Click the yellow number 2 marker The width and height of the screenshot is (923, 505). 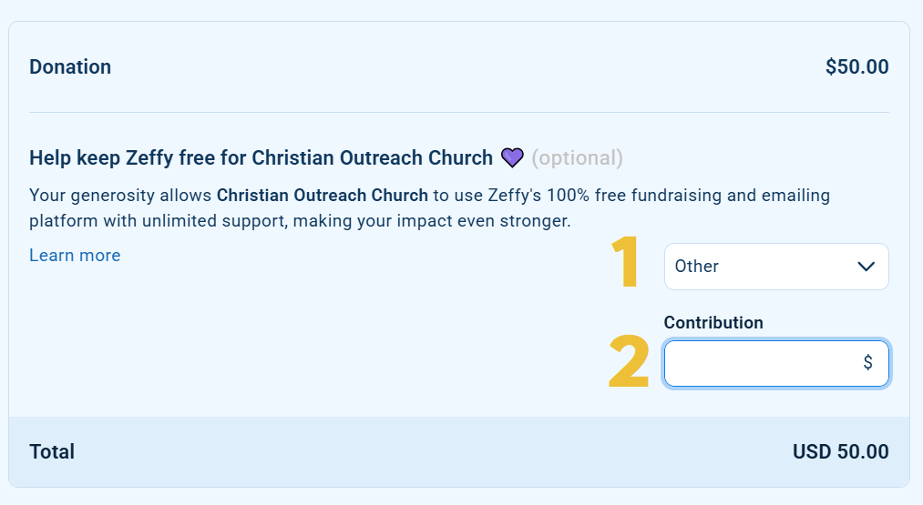click(x=629, y=363)
